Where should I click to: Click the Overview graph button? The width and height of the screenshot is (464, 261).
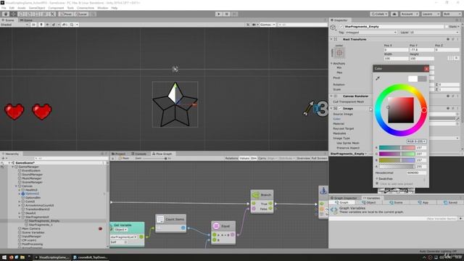click(x=303, y=158)
